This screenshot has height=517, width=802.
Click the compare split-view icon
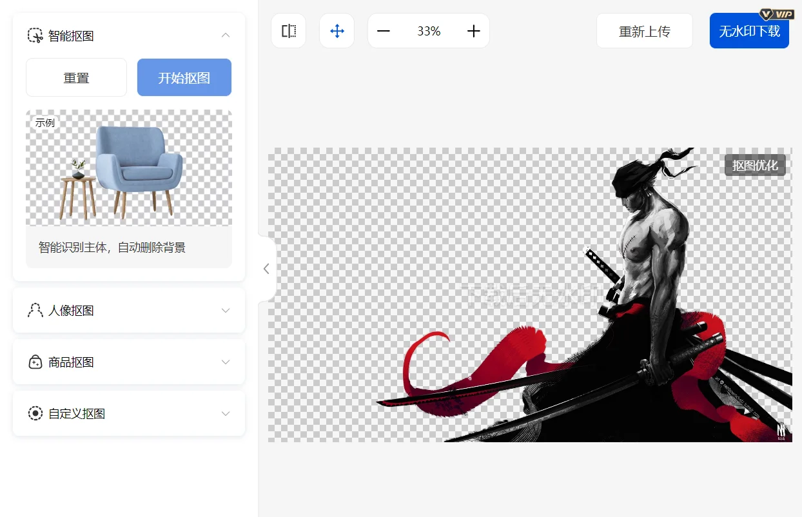coord(289,31)
